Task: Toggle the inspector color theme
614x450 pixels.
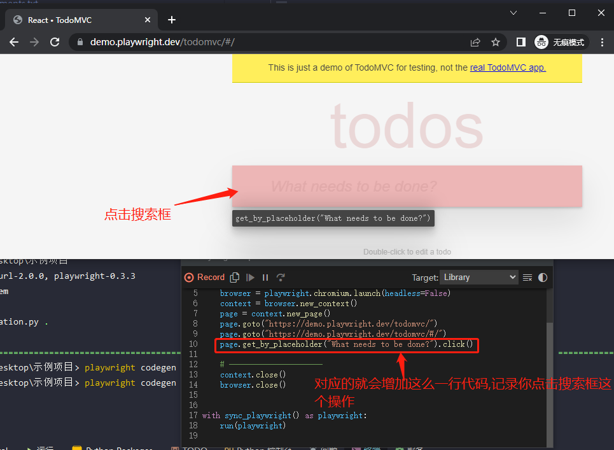Action: click(543, 278)
